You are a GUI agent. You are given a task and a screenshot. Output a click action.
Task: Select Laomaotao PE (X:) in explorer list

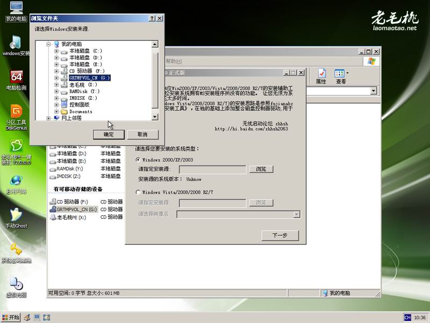click(x=68, y=217)
